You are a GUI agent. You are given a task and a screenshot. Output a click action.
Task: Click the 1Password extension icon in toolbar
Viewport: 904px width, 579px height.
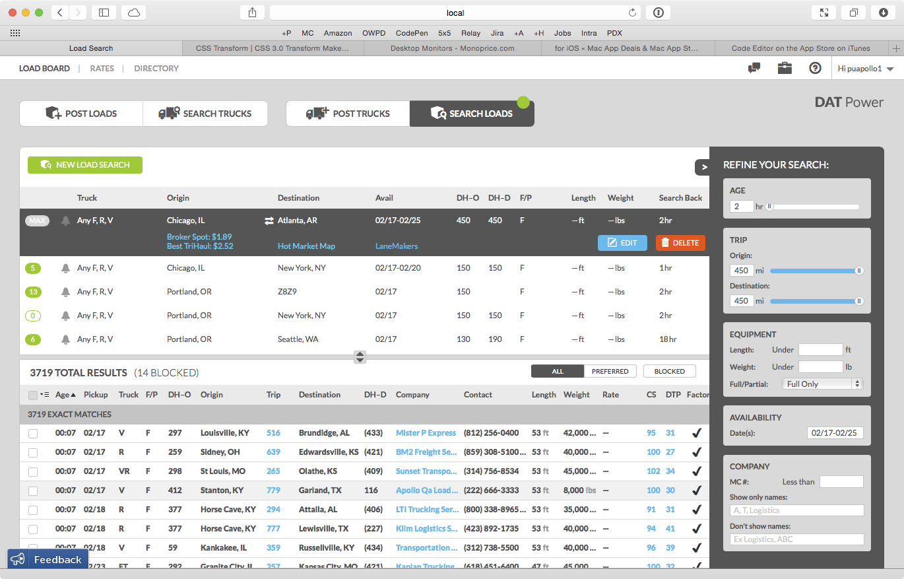658,13
